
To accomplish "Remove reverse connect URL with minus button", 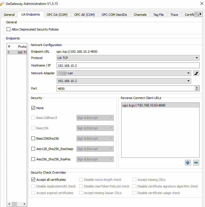I will 196,162.
